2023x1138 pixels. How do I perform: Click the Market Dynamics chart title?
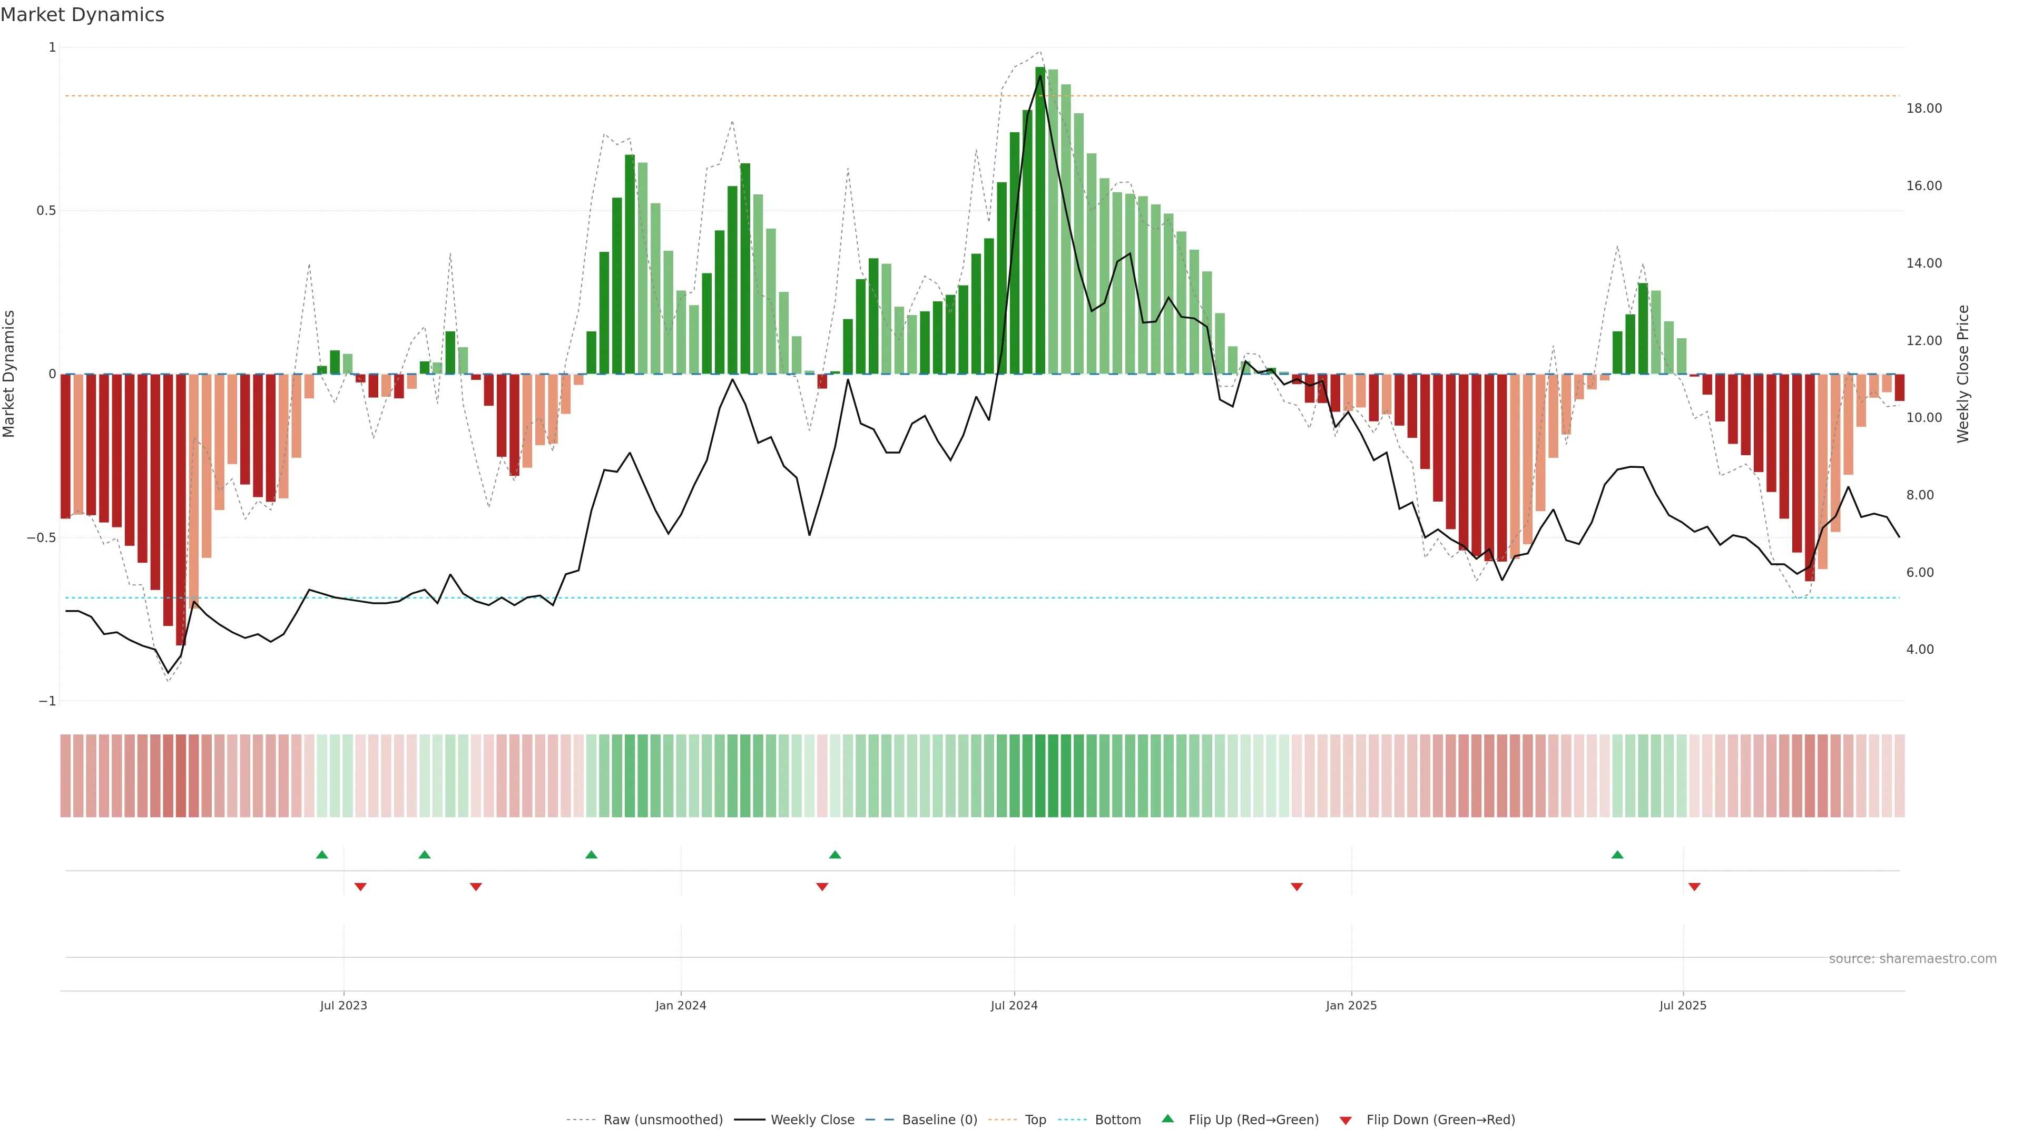(x=83, y=15)
